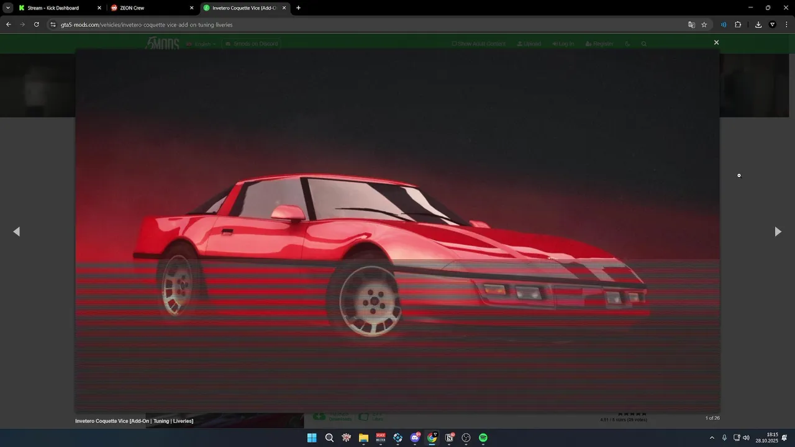Click the blue sound-wave extension icon

tap(724, 25)
